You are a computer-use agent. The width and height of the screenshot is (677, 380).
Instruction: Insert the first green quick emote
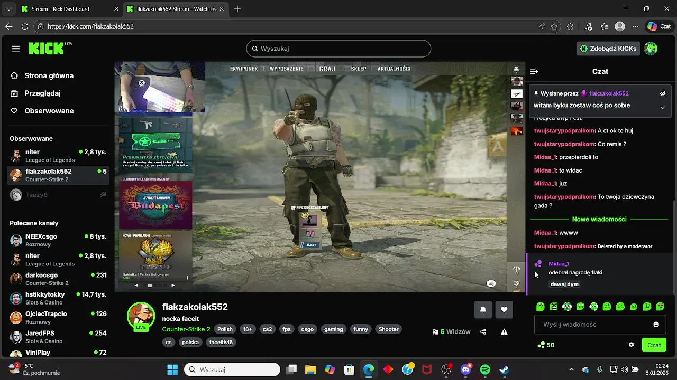(x=540, y=307)
